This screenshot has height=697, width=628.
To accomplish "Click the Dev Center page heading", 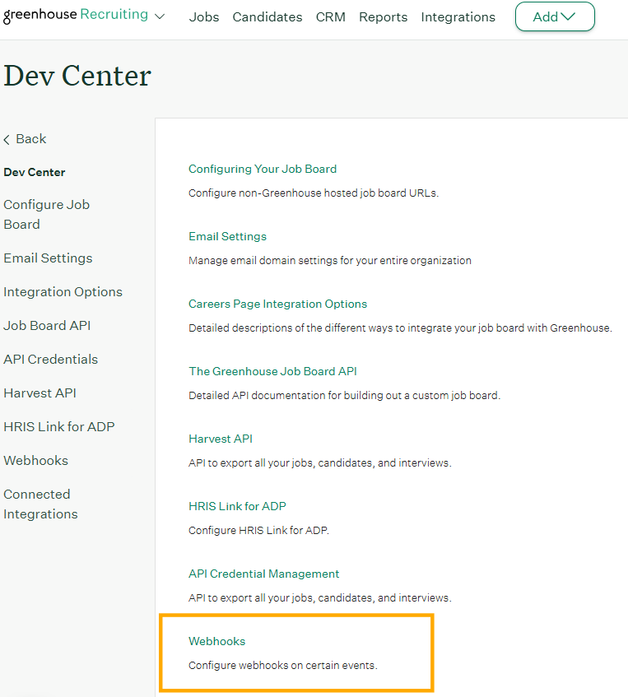I will click(x=77, y=76).
